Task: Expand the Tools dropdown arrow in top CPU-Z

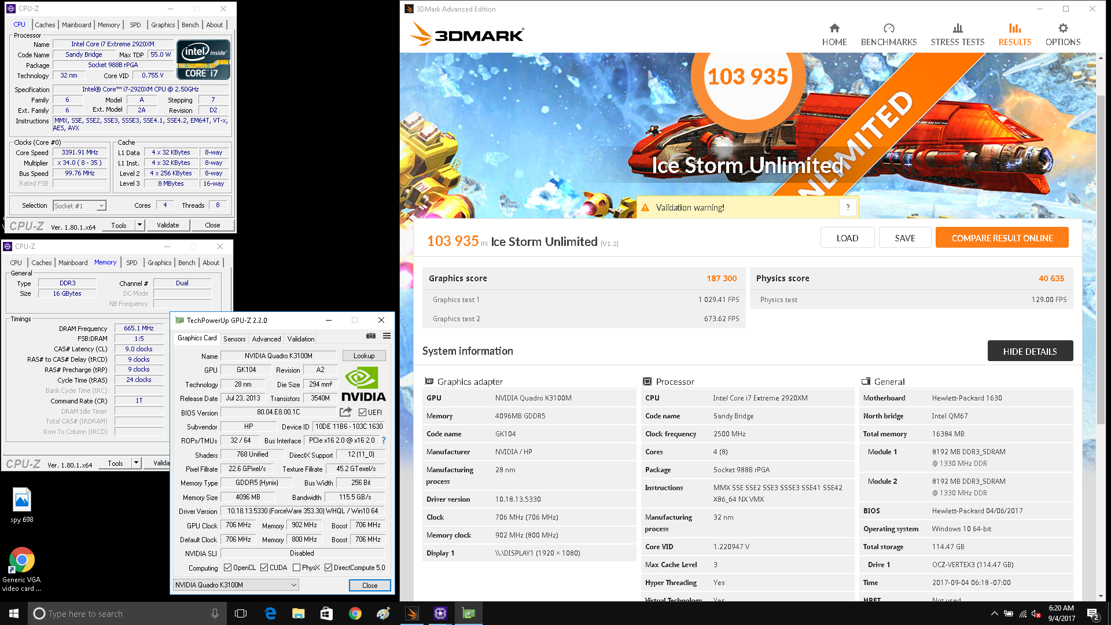Action: [139, 225]
